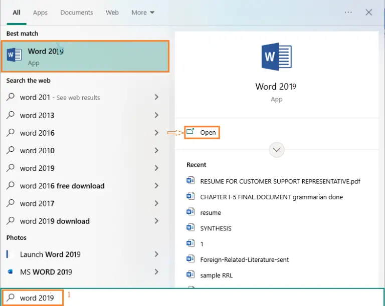Screen dimensions: 385x306
Task: Click the large Word 2019 app icon in preview
Action: pyautogui.click(x=277, y=57)
